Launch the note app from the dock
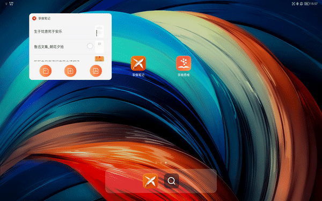 (150, 181)
